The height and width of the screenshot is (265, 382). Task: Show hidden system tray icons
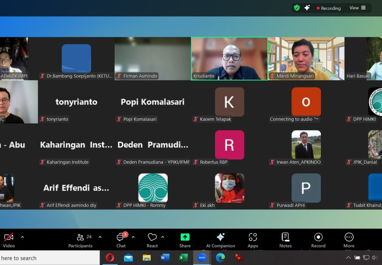[348, 257]
